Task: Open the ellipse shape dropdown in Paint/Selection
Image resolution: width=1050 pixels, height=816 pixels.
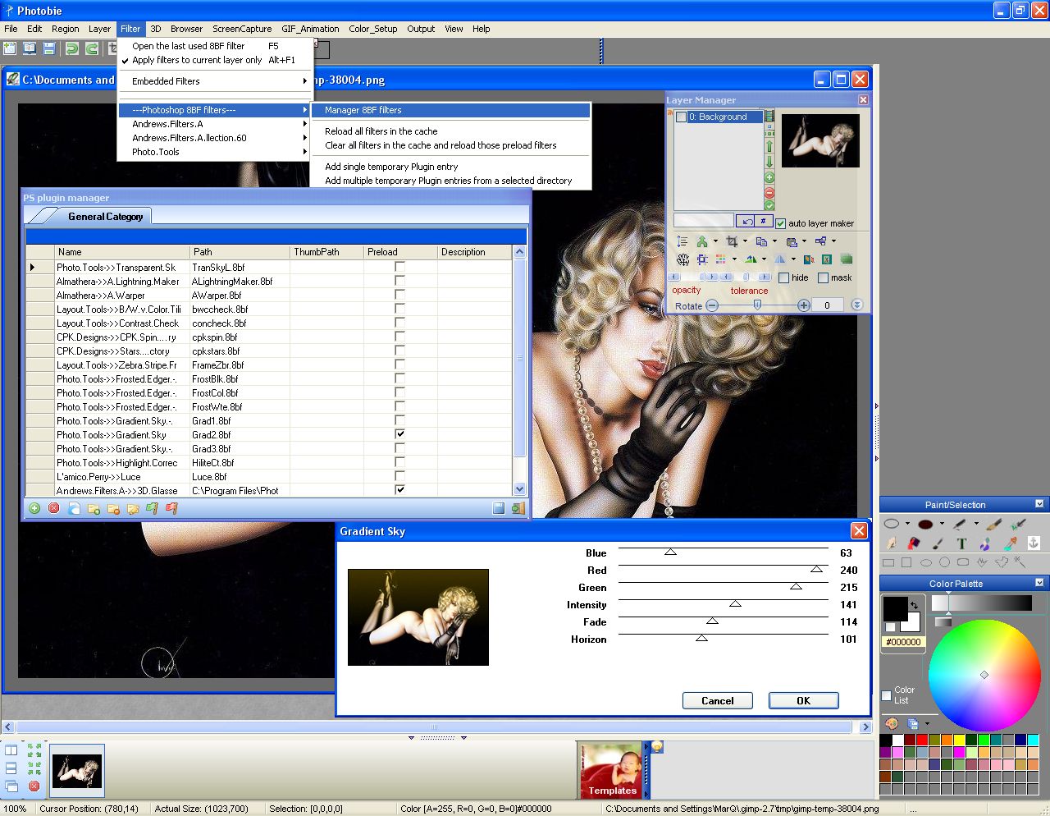Action: pos(907,523)
